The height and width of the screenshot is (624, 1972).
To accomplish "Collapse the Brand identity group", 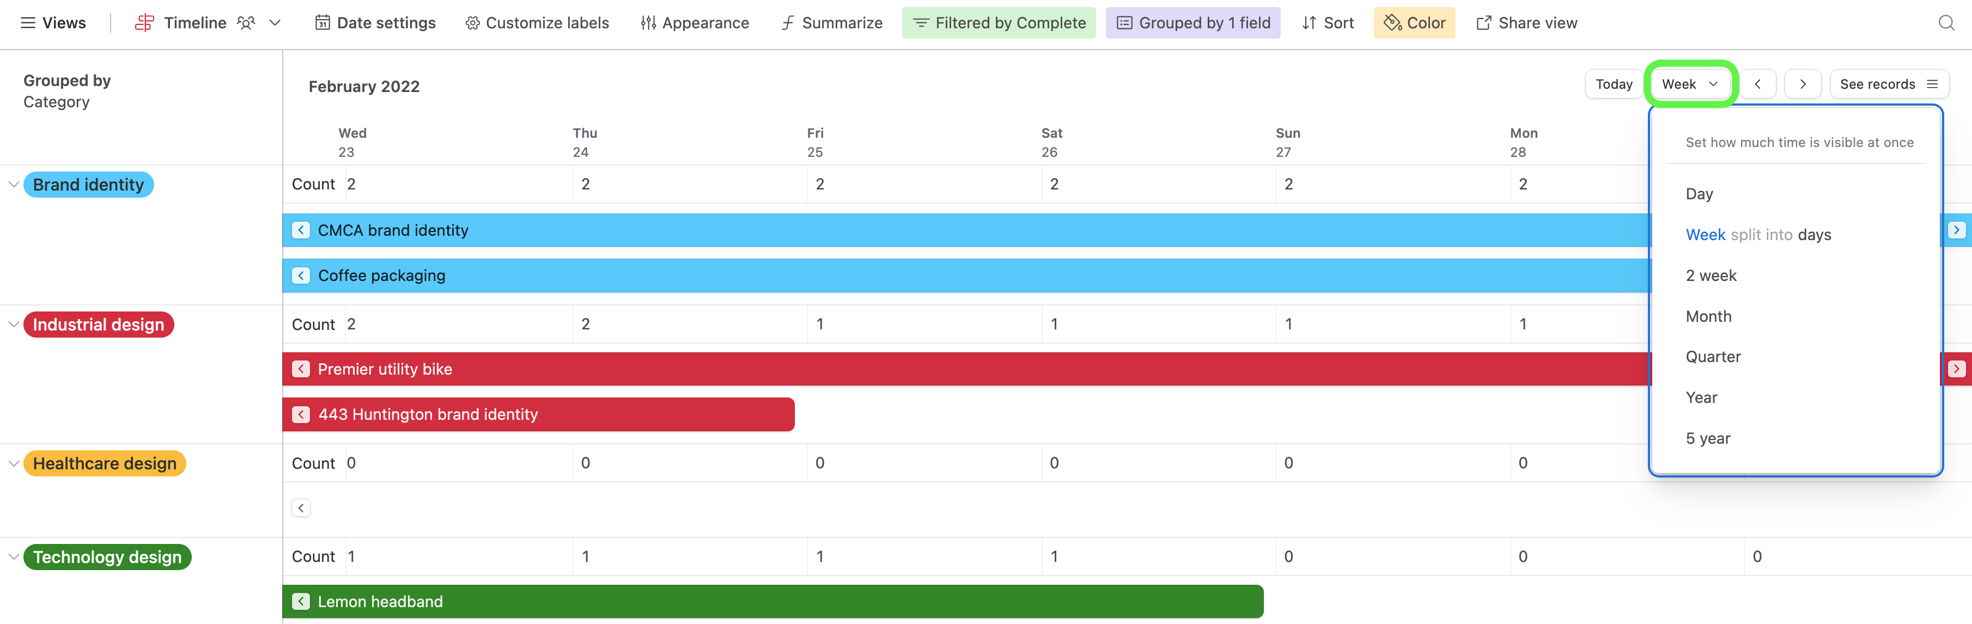I will click(x=12, y=183).
